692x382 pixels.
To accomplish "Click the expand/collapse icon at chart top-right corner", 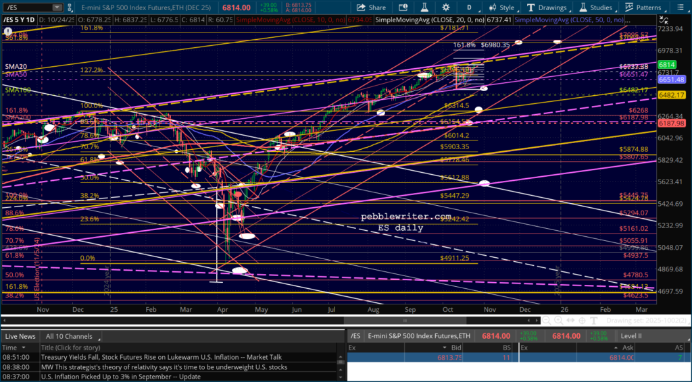I will point(664,20).
